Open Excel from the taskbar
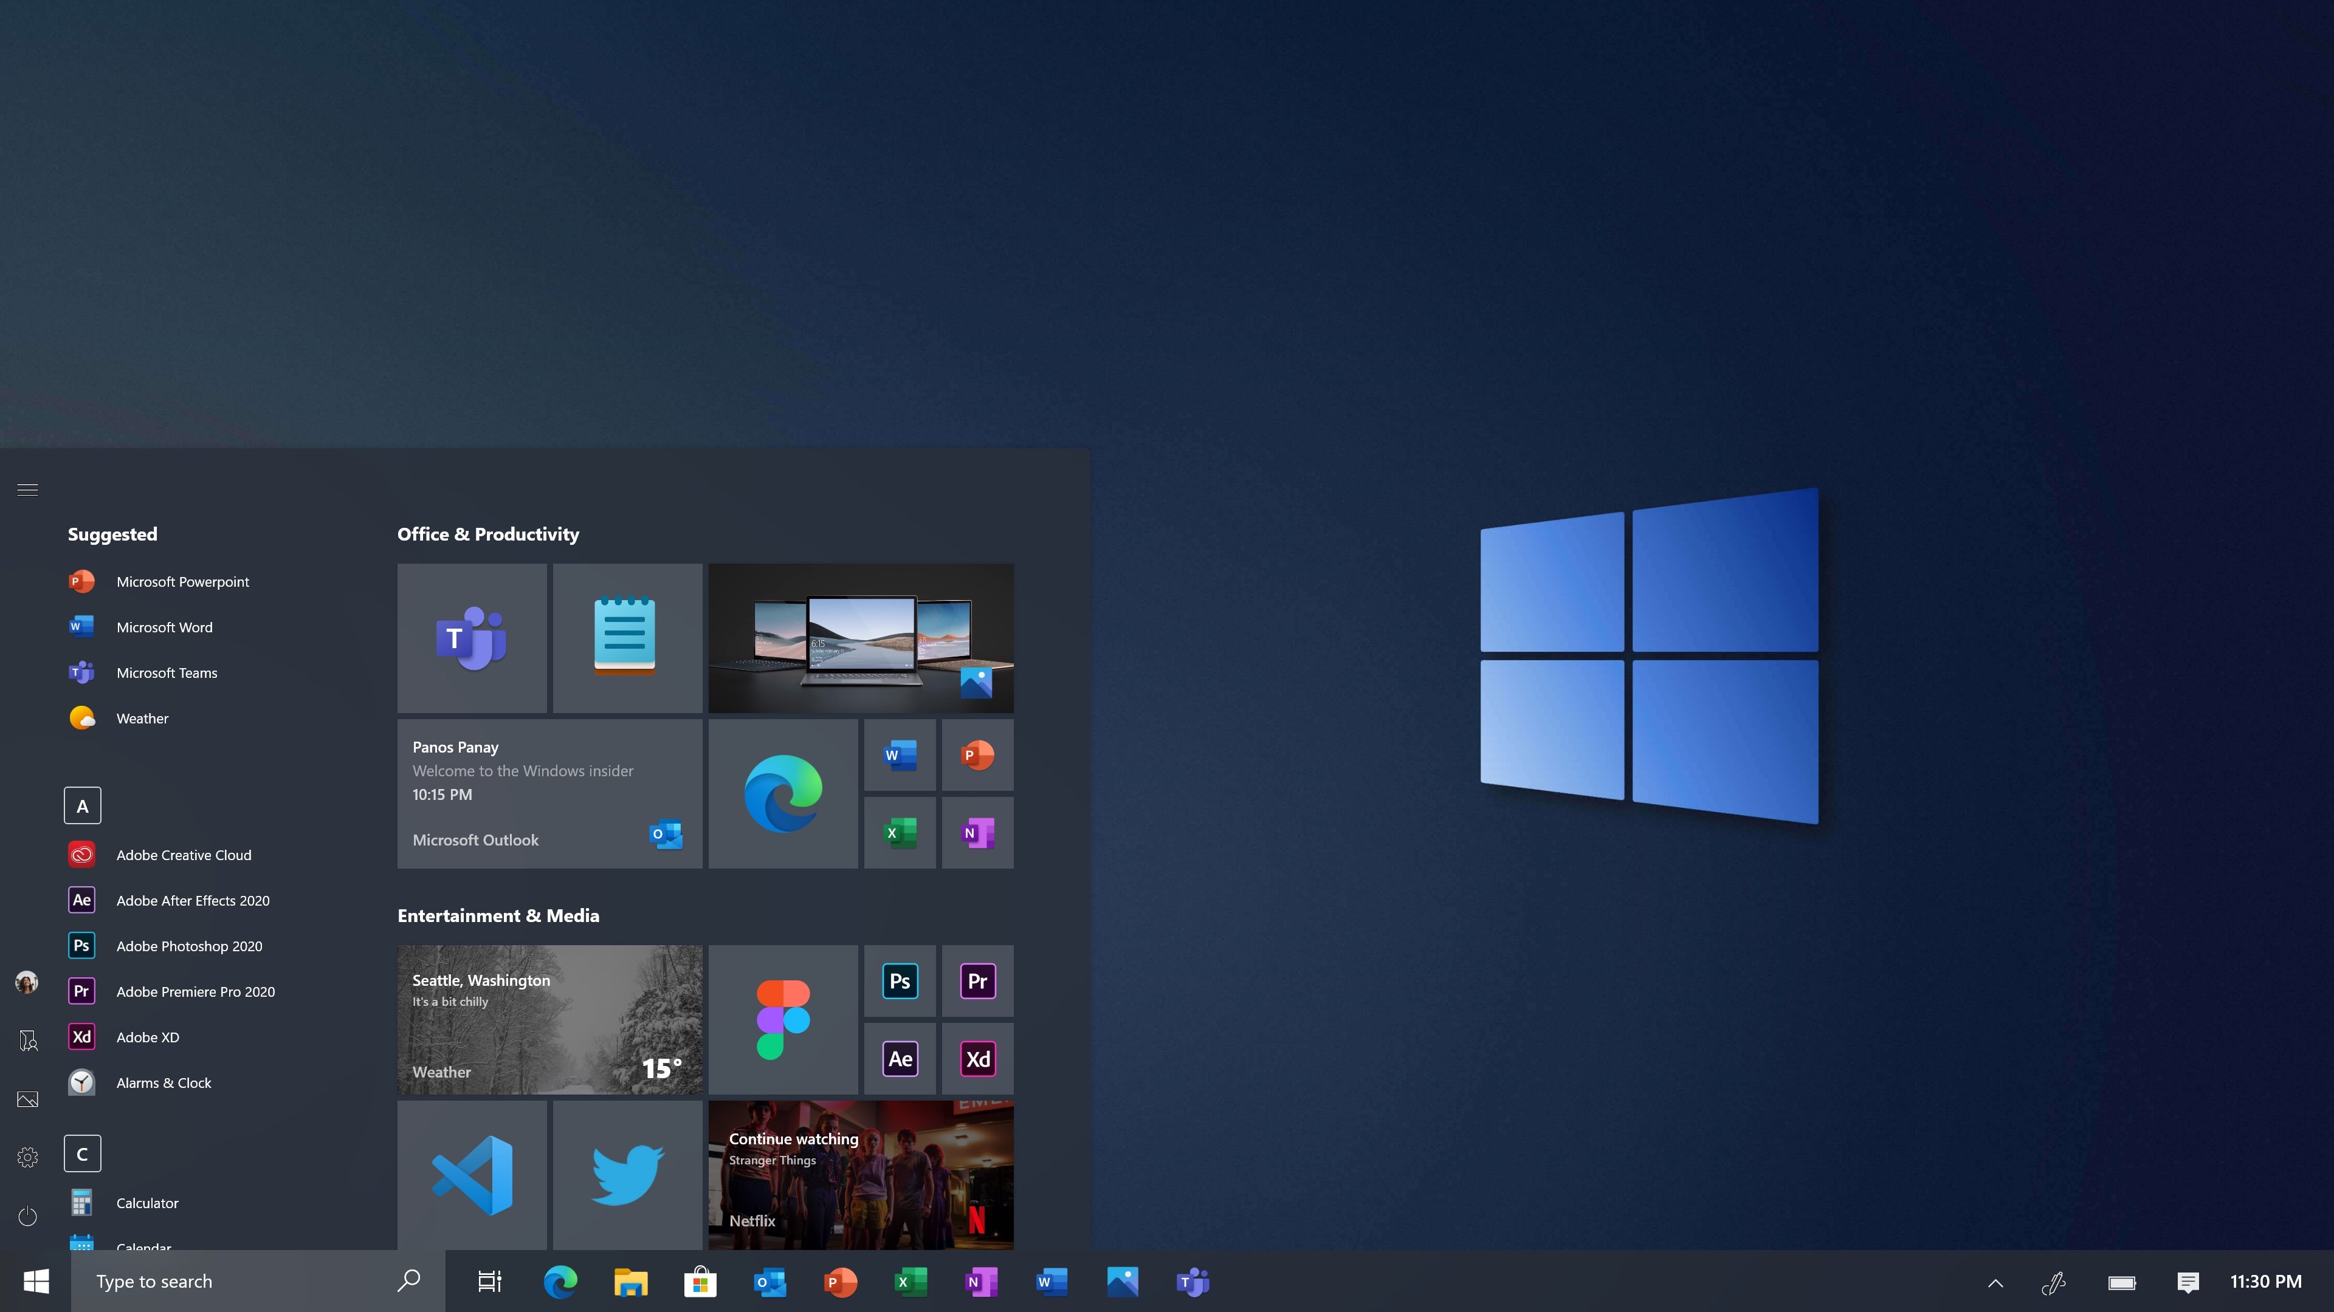The height and width of the screenshot is (1312, 2334). [x=911, y=1281]
